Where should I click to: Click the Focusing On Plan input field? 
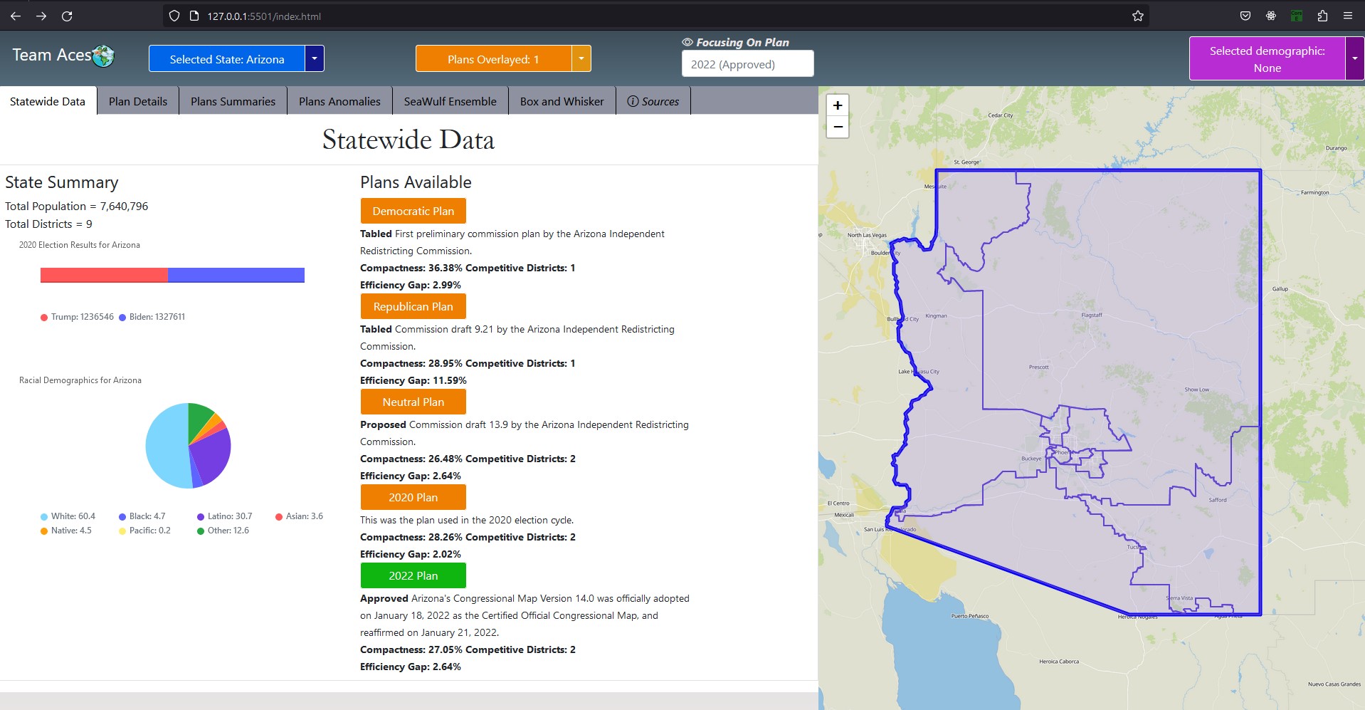coord(747,64)
